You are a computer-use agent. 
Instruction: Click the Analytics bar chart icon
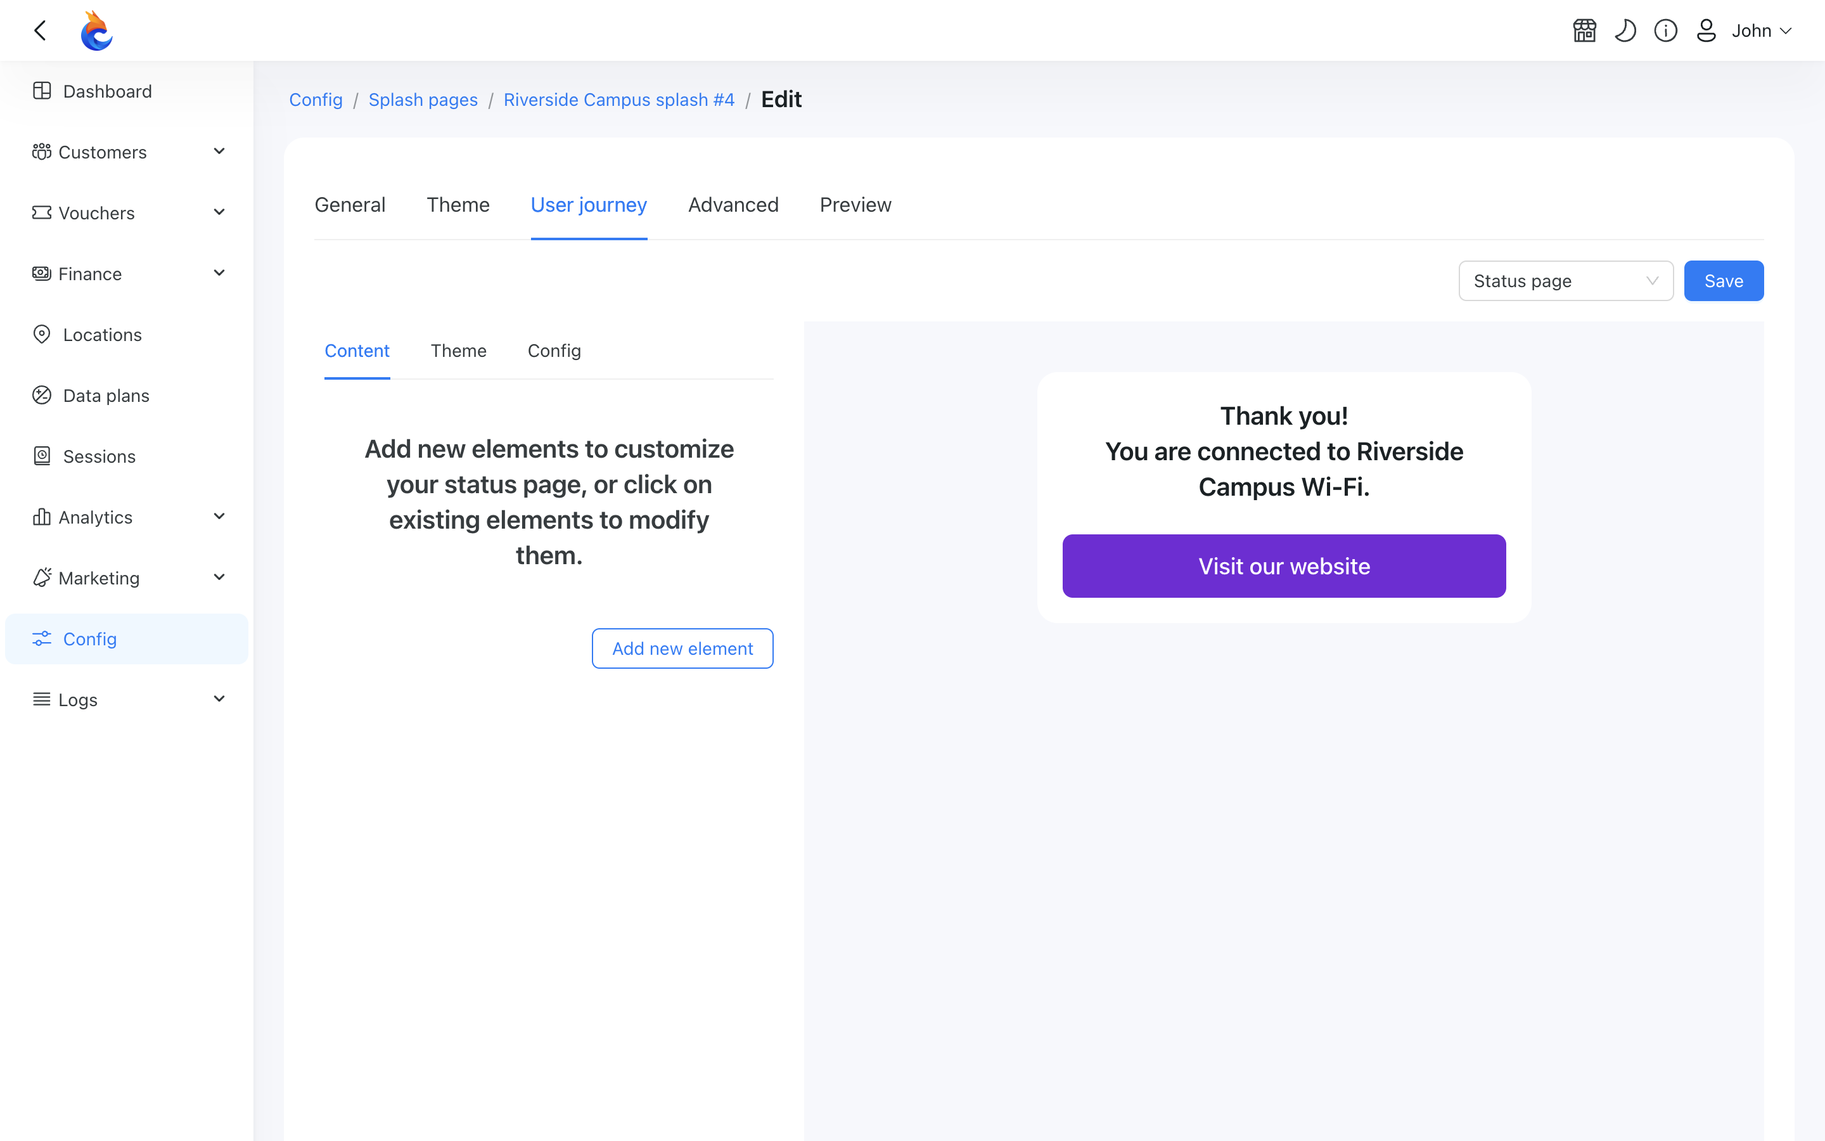point(41,517)
